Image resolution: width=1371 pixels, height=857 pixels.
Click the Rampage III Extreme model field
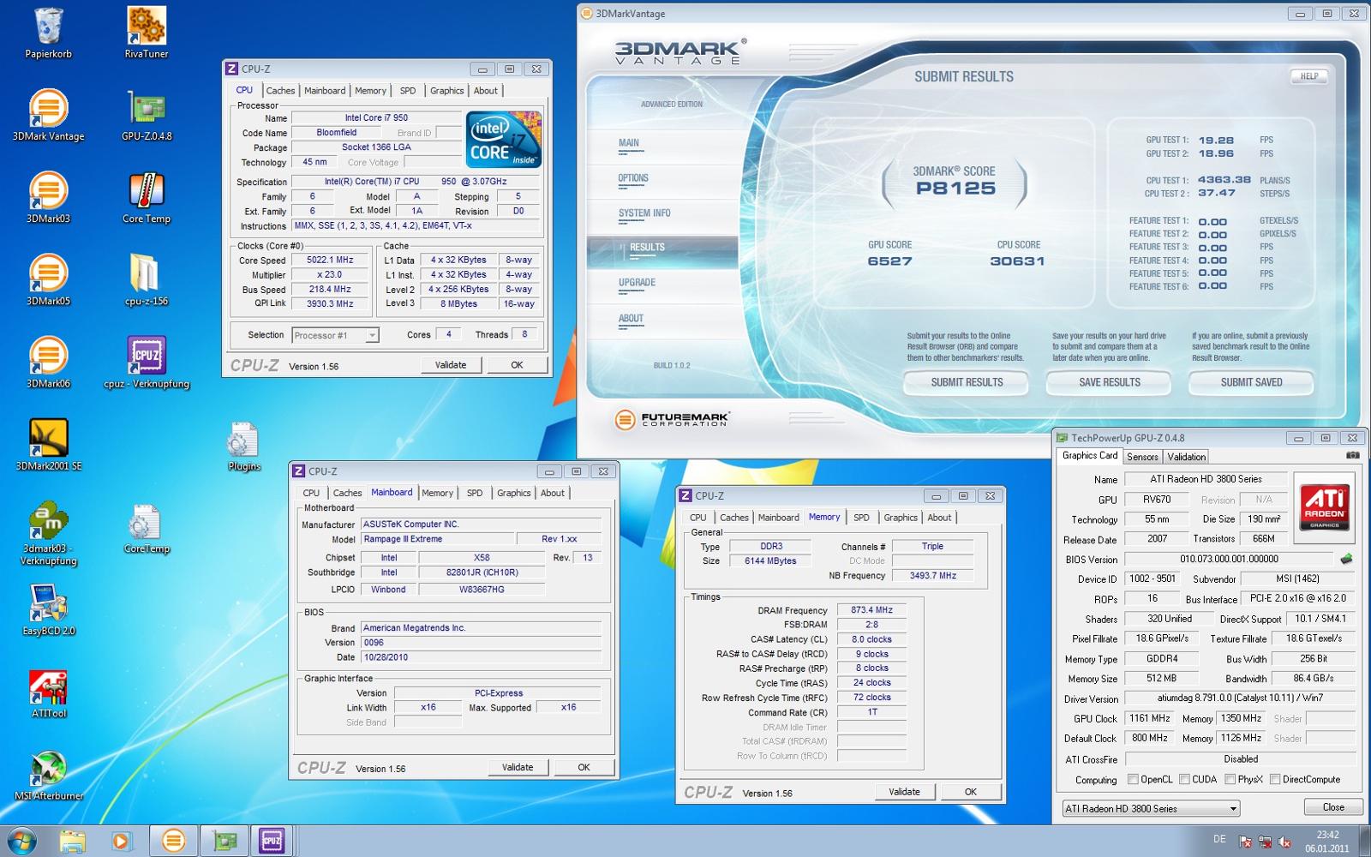tap(436, 539)
